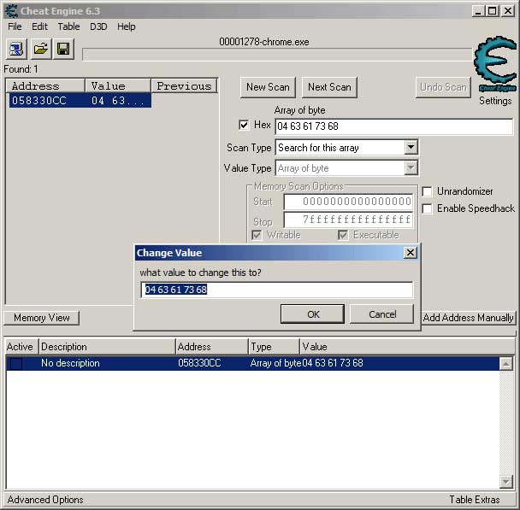Click Address header in address table
Image resolution: width=520 pixels, height=510 pixels.
pyautogui.click(x=211, y=347)
